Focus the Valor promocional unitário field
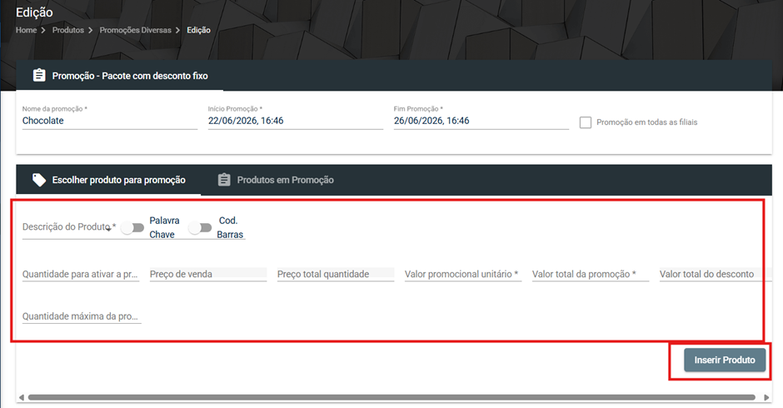This screenshot has width=783, height=408. click(x=463, y=274)
